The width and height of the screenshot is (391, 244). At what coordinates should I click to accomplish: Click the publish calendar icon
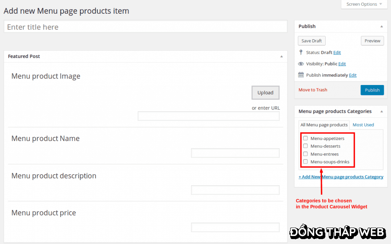pyautogui.click(x=301, y=75)
